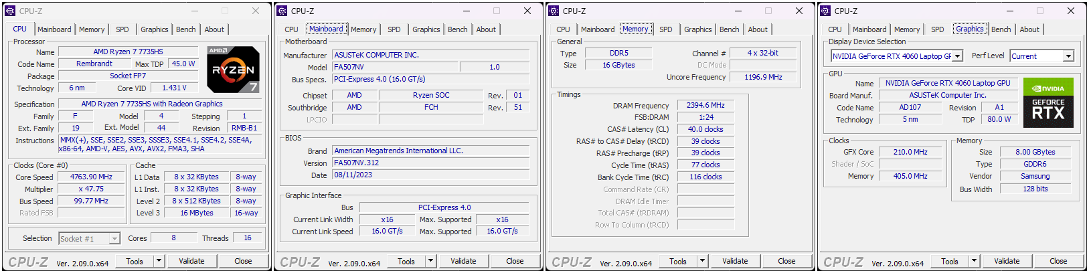The image size is (1089, 273).
Task: Click the BIOS Date 08/11/2023
Action: pyautogui.click(x=431, y=175)
